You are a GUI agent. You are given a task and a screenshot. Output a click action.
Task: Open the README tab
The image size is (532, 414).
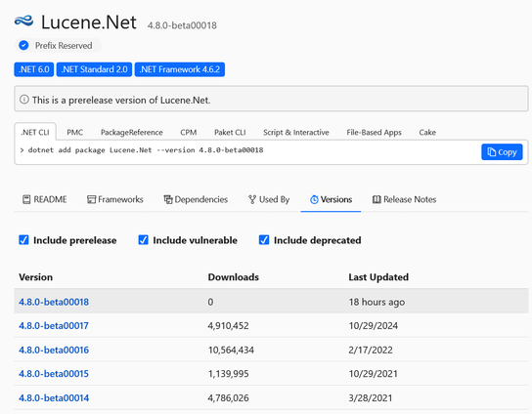(44, 199)
